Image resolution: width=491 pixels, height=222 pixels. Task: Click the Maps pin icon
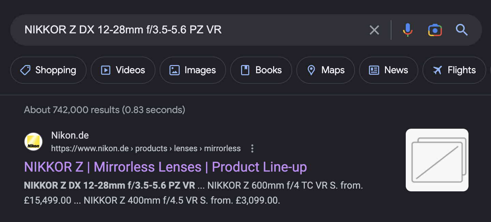pyautogui.click(x=311, y=70)
